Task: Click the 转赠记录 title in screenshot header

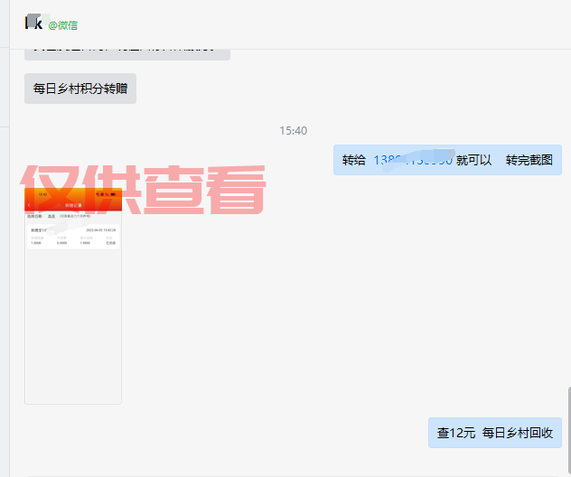Action: click(x=72, y=205)
